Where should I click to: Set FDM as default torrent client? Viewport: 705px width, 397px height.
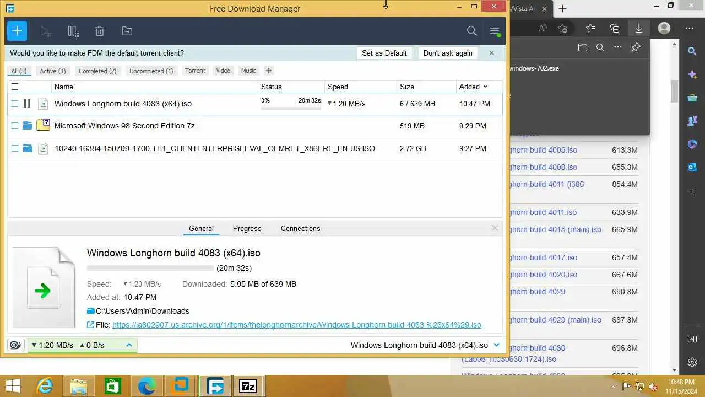(384, 53)
